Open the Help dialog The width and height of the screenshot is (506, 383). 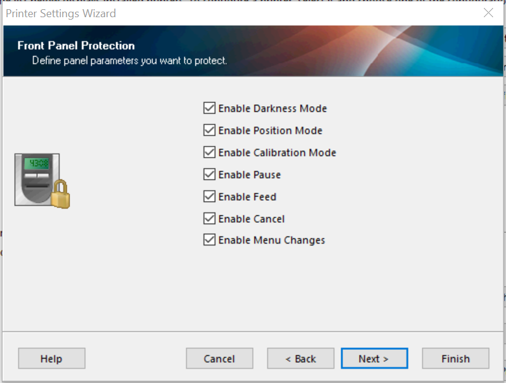pos(51,358)
